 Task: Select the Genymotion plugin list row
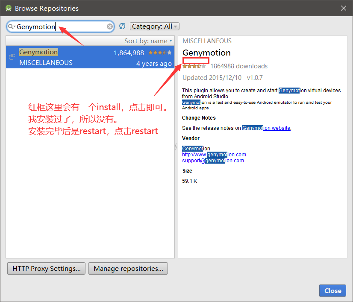tap(90, 57)
